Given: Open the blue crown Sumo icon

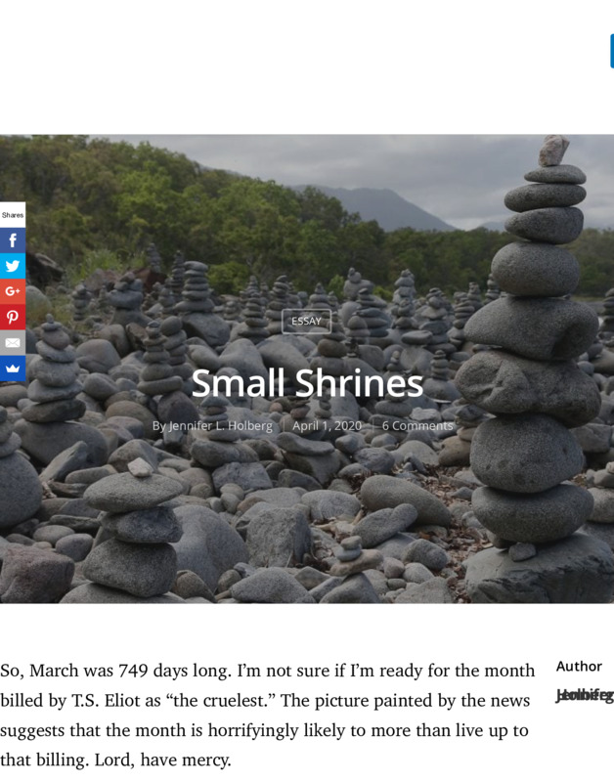Looking at the screenshot, I should [13, 369].
